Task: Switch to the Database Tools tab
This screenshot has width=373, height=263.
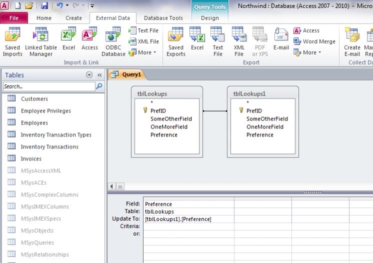Action: [162, 18]
